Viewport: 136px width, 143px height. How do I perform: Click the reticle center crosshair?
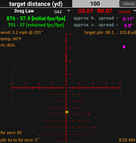pos(66,88)
